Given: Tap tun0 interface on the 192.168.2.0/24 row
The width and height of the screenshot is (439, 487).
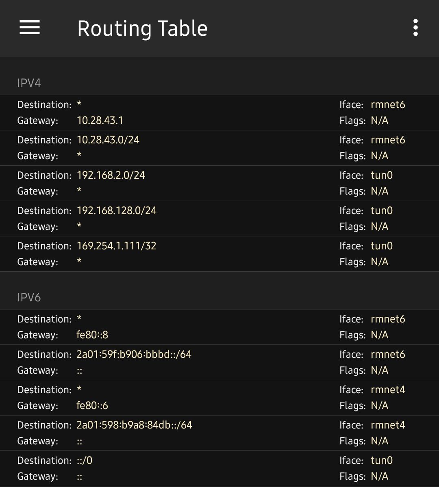Looking at the screenshot, I should pos(382,175).
